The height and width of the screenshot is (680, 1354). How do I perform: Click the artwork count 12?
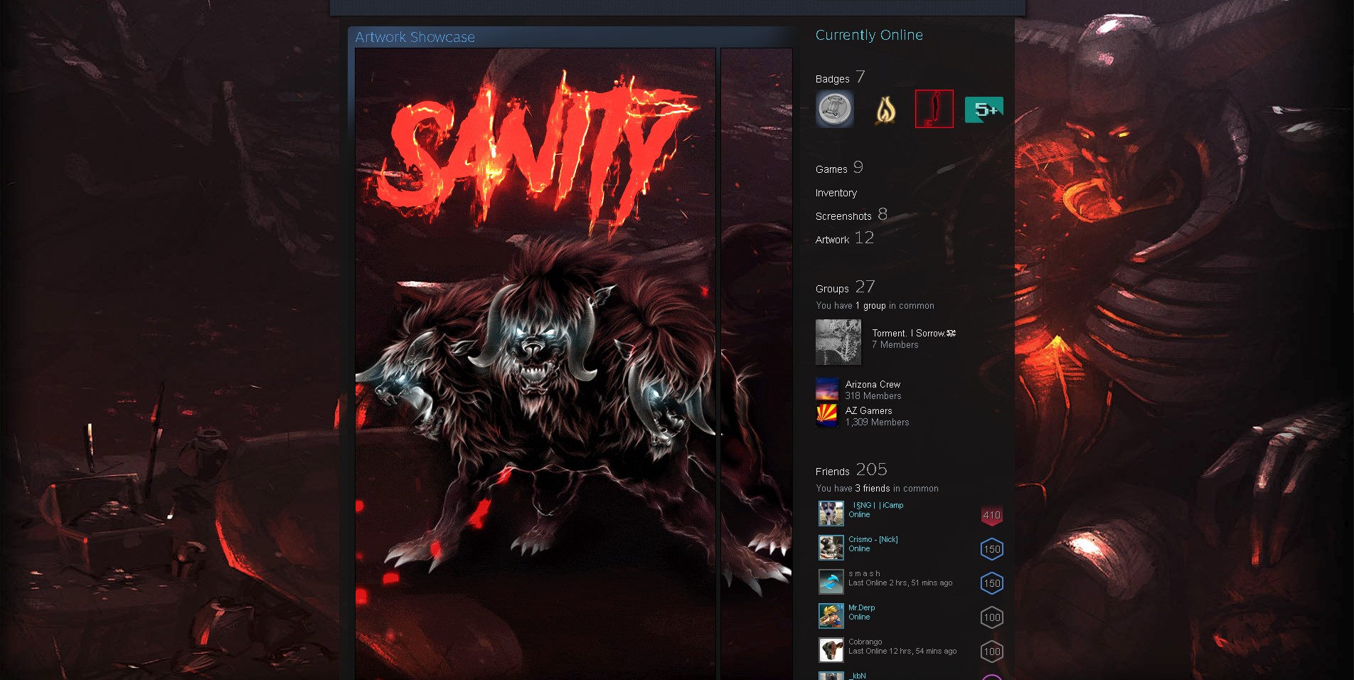point(864,238)
